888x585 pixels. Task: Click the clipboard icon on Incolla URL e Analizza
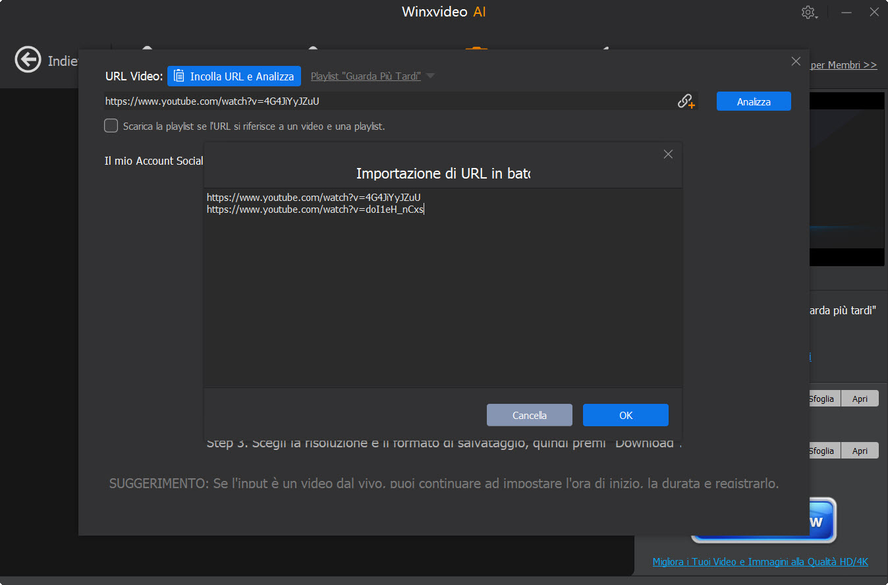pos(179,76)
